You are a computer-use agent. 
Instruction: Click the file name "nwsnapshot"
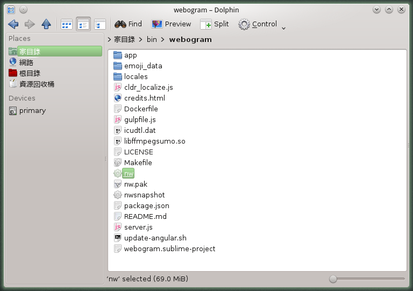coord(144,195)
